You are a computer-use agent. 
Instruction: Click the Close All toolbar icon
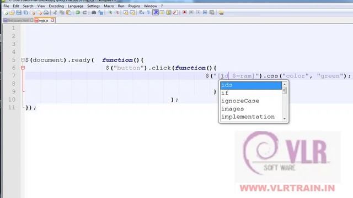[x=40, y=13]
